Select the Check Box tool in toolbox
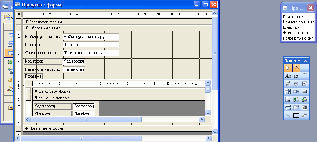Image resolution: width=317 pixels, height=142 pixels. point(304,84)
